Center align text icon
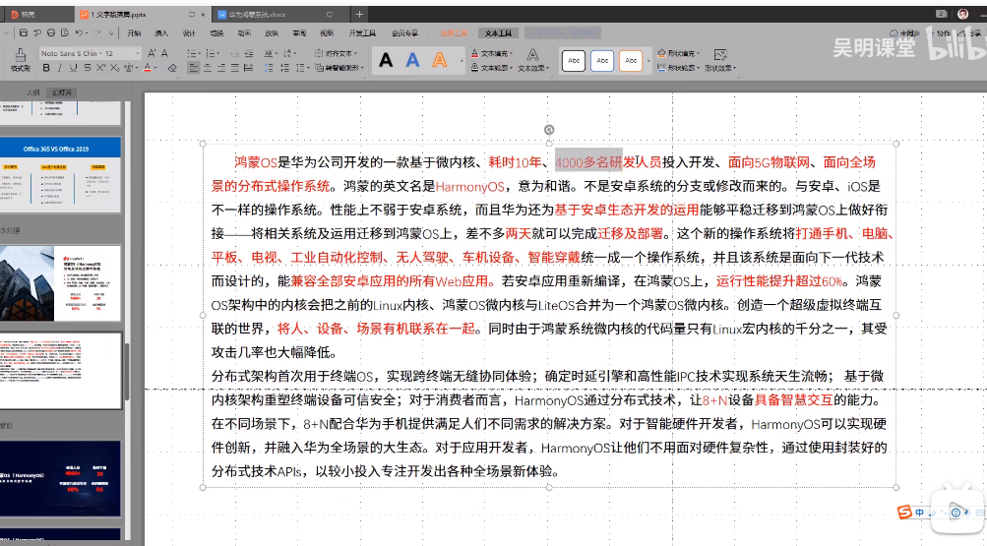 click(x=207, y=68)
